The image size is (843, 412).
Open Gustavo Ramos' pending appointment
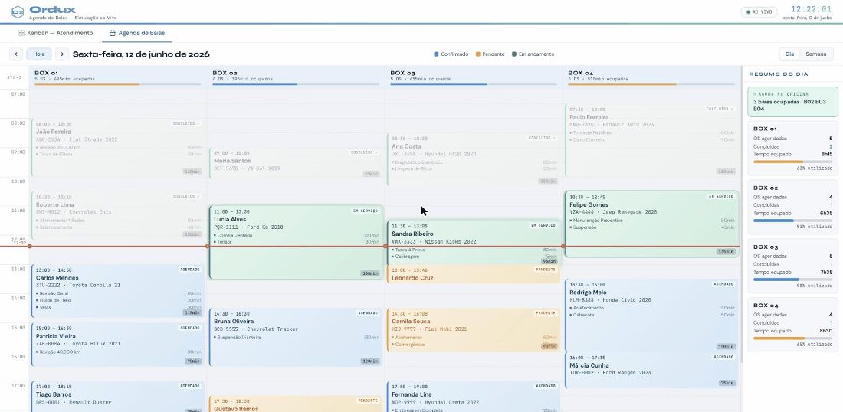coord(295,404)
